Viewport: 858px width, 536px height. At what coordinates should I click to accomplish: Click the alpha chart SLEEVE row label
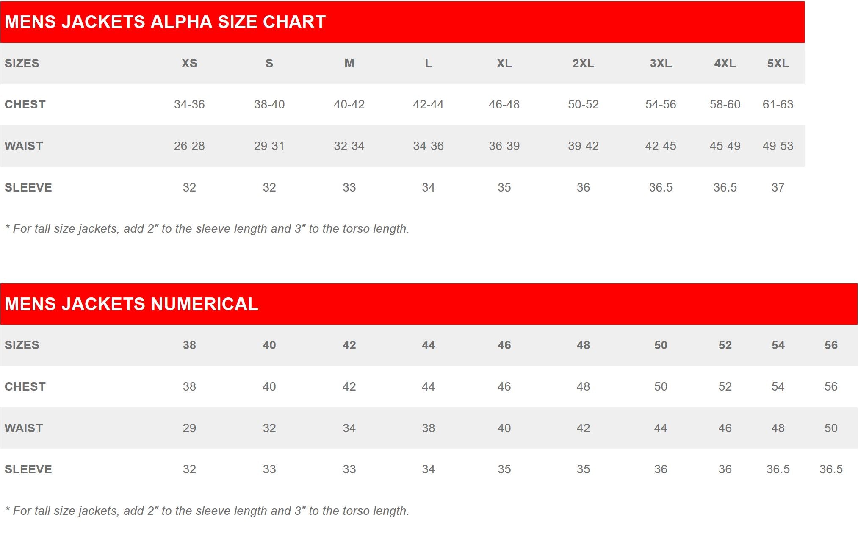[28, 188]
